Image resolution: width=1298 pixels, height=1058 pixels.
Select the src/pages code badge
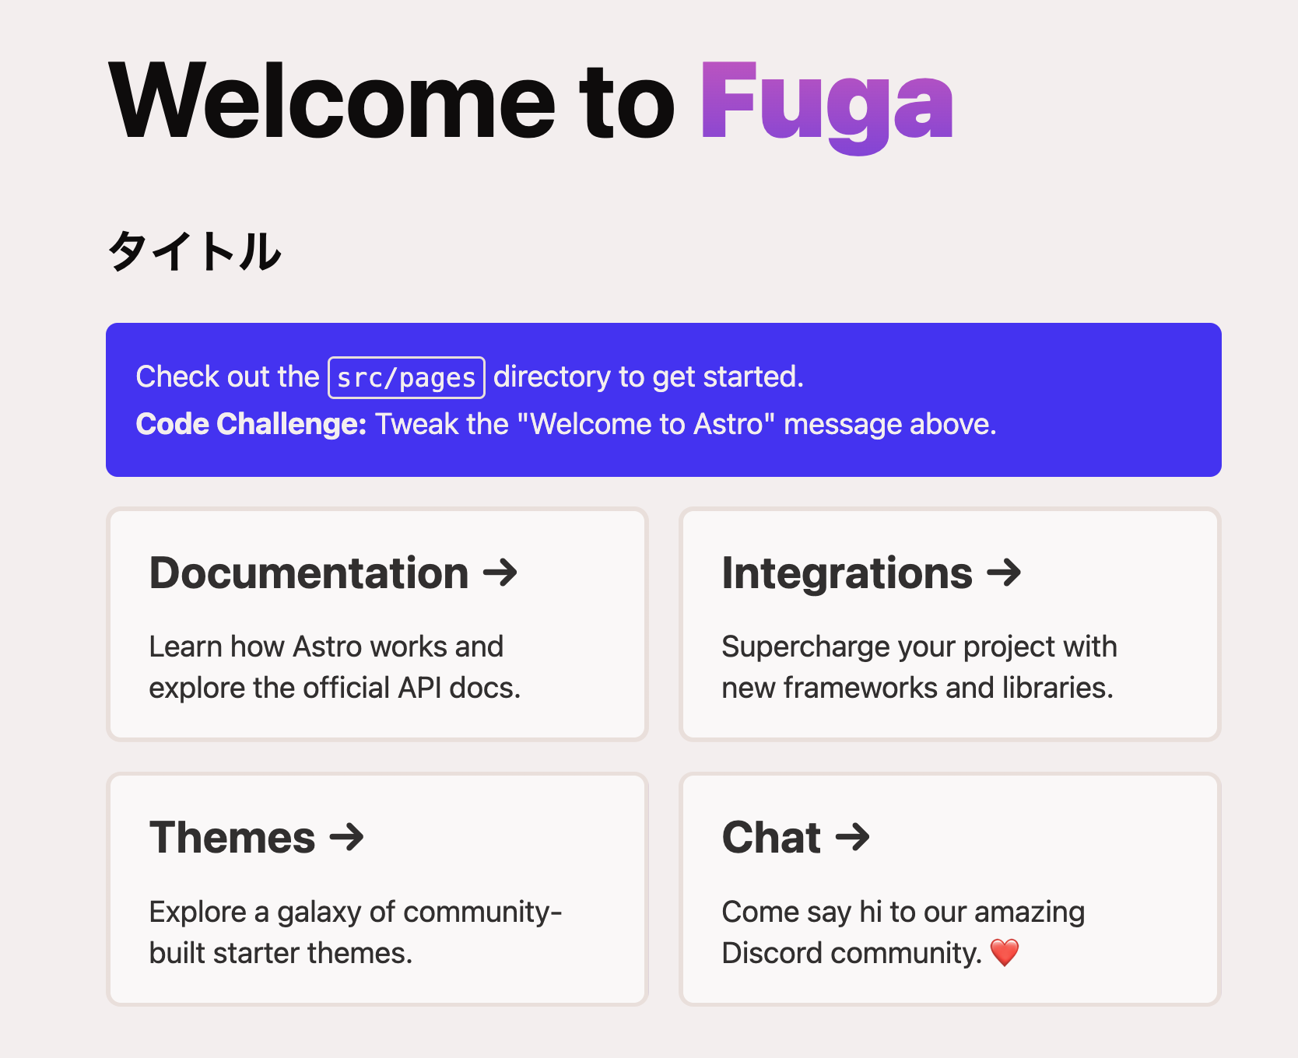(405, 377)
